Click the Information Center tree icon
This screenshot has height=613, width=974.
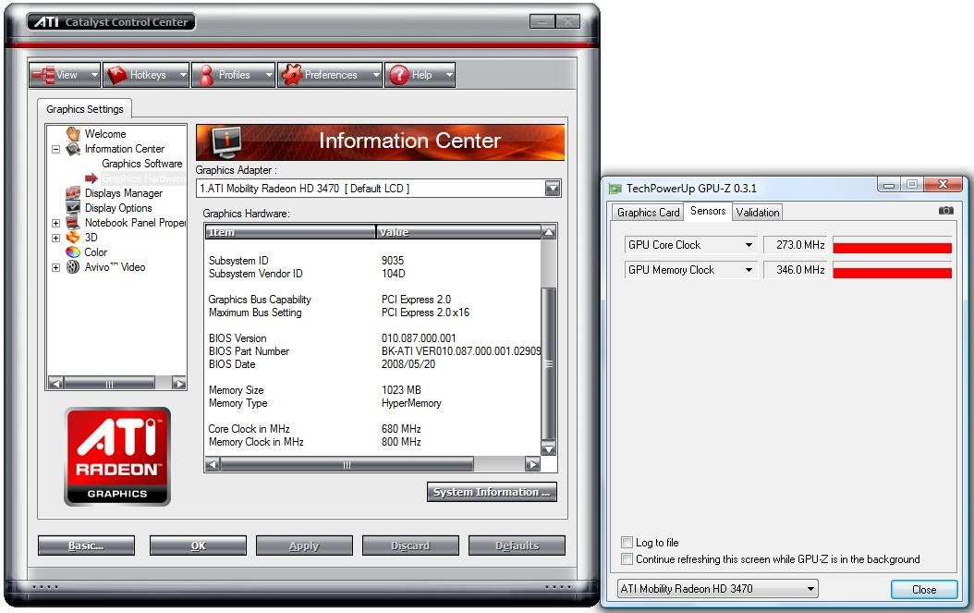tap(73, 149)
